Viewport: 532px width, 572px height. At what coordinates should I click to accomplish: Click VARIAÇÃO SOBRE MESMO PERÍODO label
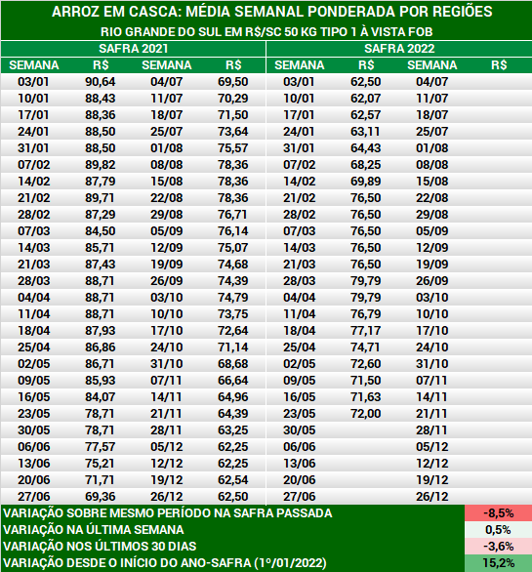coord(168,513)
